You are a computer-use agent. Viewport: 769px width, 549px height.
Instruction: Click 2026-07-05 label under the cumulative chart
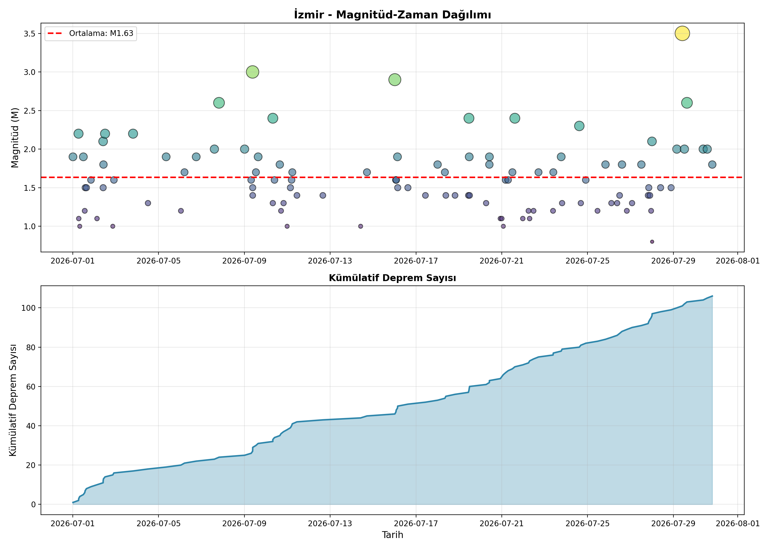pyautogui.click(x=158, y=524)
